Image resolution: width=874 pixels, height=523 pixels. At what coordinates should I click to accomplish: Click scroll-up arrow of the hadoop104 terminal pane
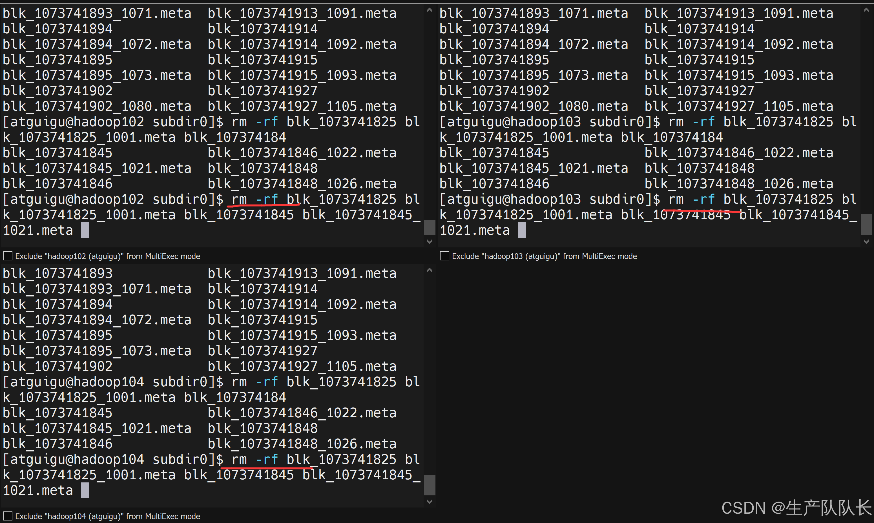pos(429,270)
